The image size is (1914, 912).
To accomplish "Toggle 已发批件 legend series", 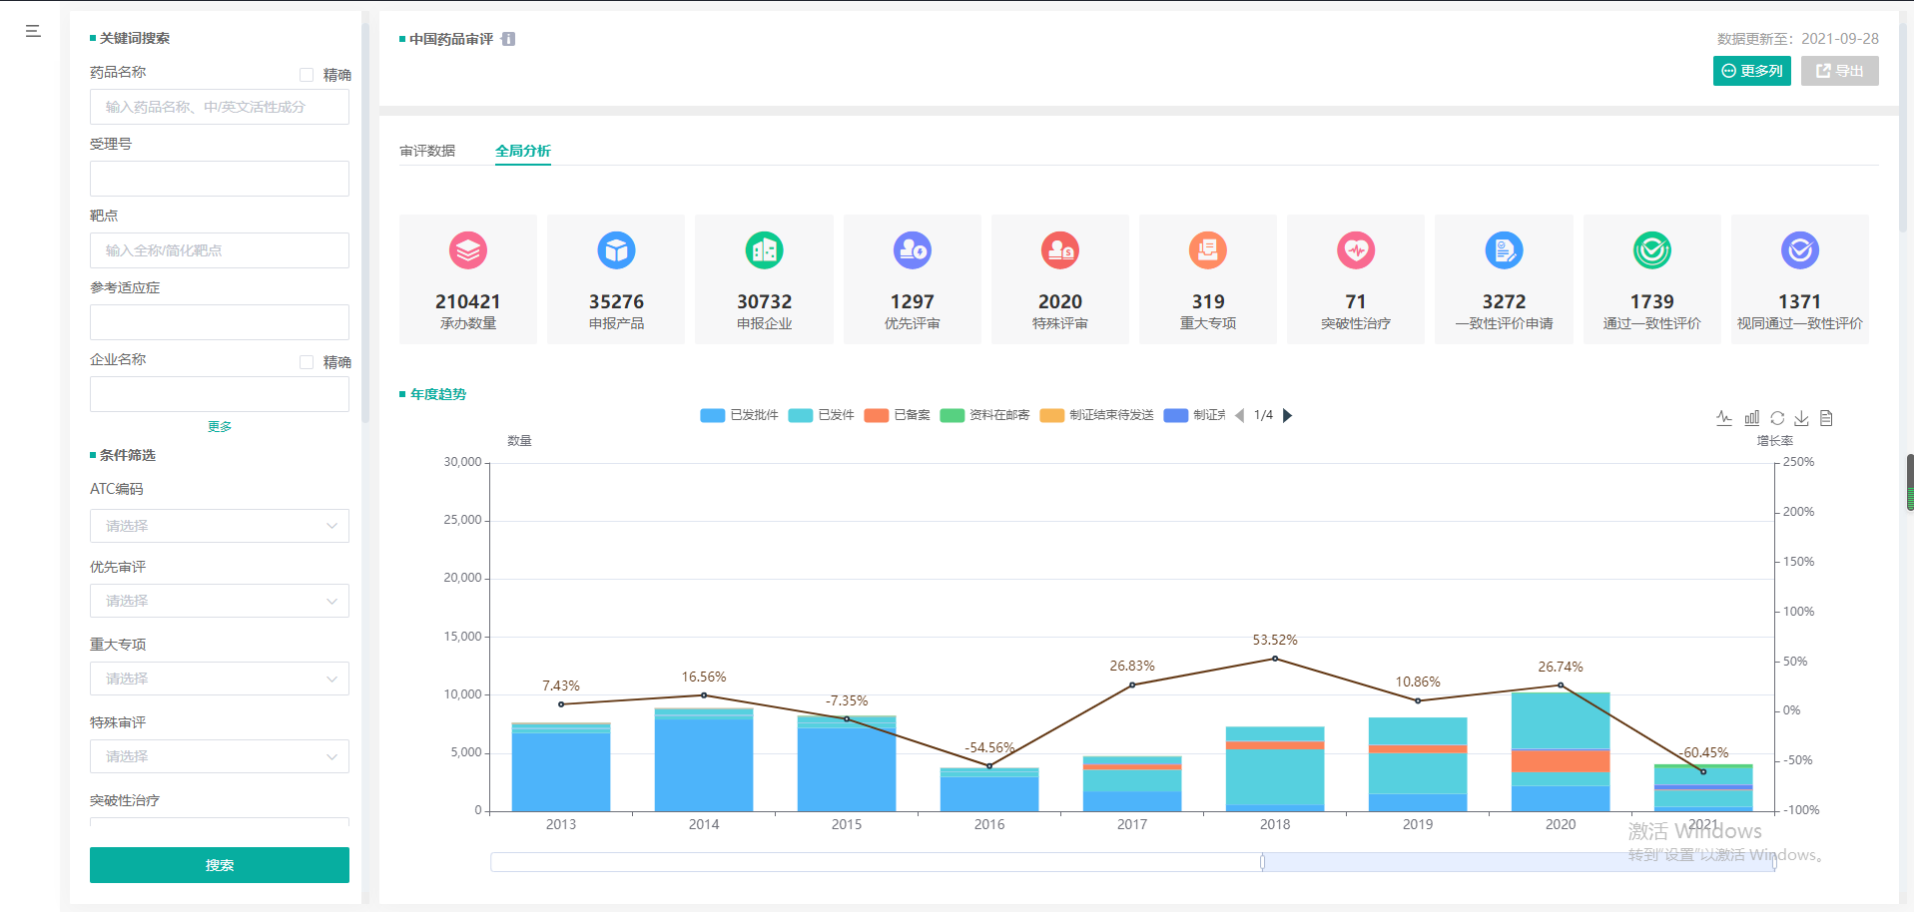I will click(x=739, y=415).
